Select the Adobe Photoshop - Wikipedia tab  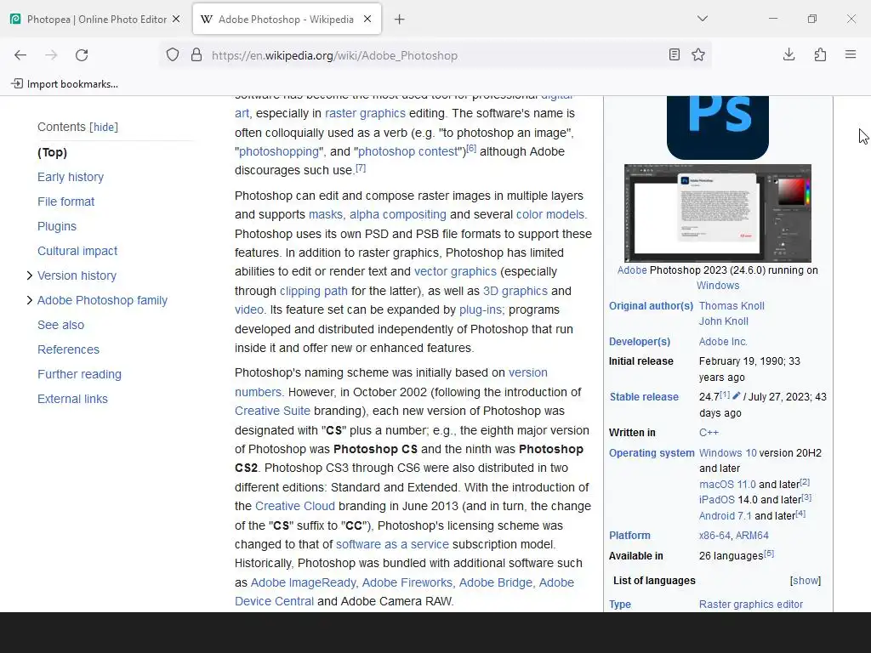287,19
